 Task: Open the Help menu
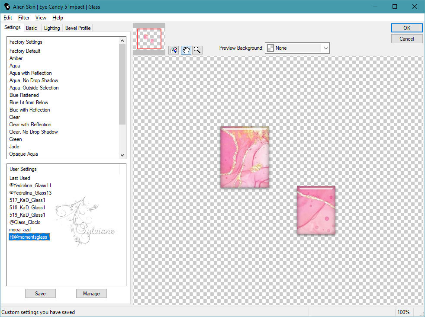point(58,18)
